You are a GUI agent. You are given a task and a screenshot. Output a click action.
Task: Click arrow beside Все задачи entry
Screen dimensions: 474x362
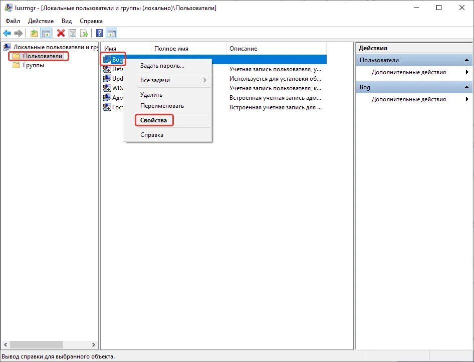tap(204, 80)
